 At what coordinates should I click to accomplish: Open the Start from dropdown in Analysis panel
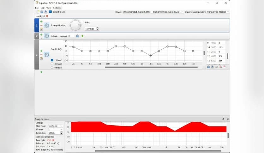pyautogui.click(x=56, y=126)
